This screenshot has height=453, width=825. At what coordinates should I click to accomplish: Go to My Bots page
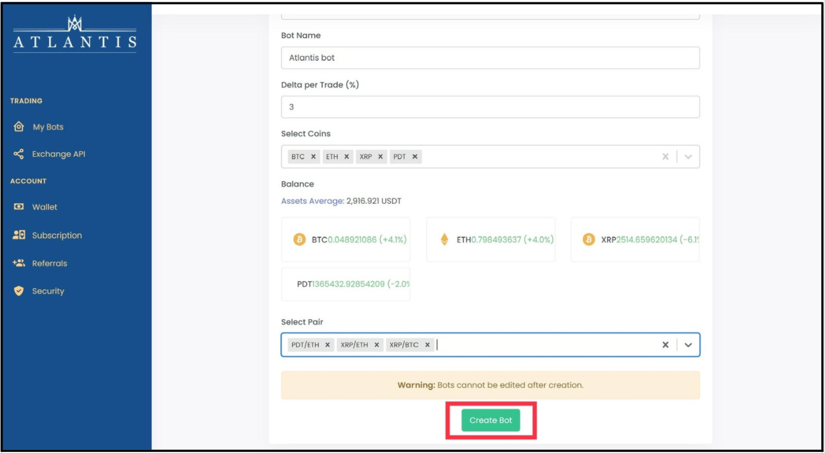[x=48, y=127]
